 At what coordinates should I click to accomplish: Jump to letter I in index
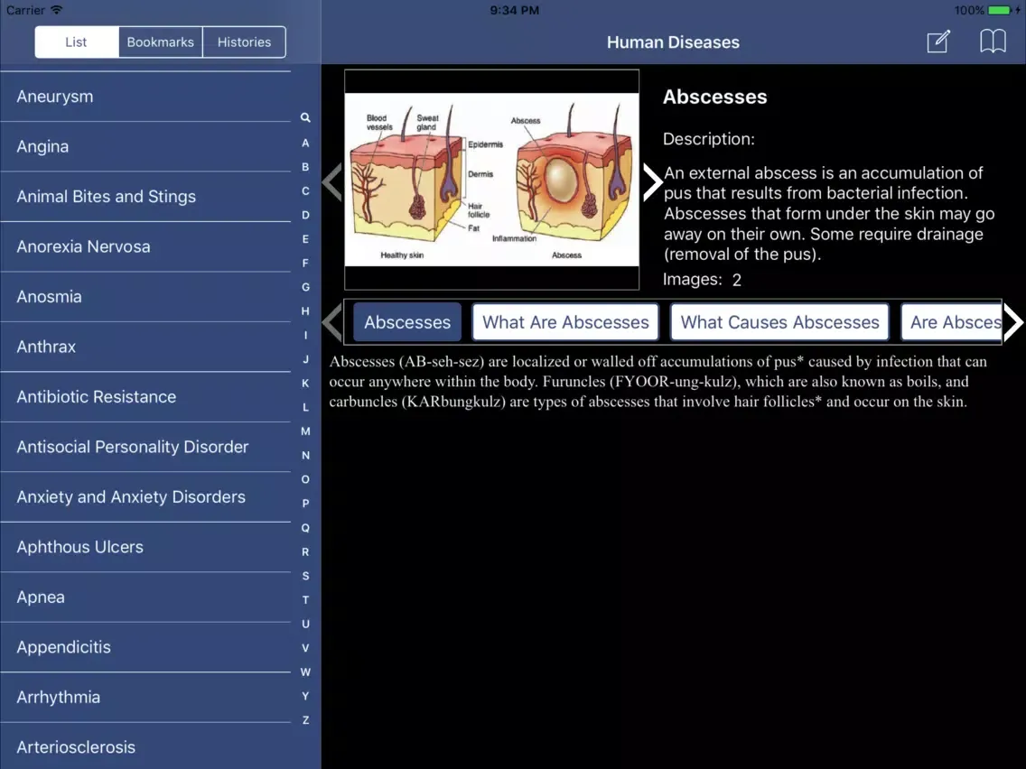point(305,335)
